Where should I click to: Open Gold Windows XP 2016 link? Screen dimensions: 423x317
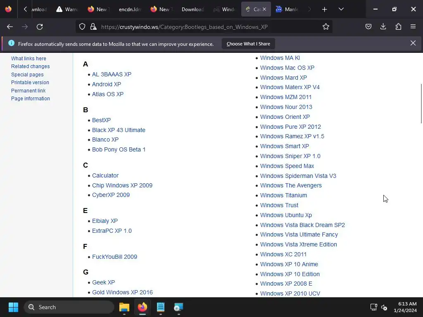122,293
